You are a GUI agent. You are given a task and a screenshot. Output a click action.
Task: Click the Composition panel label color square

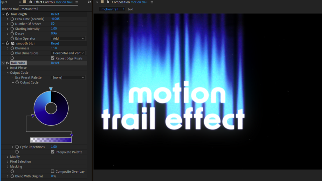pos(102,2)
